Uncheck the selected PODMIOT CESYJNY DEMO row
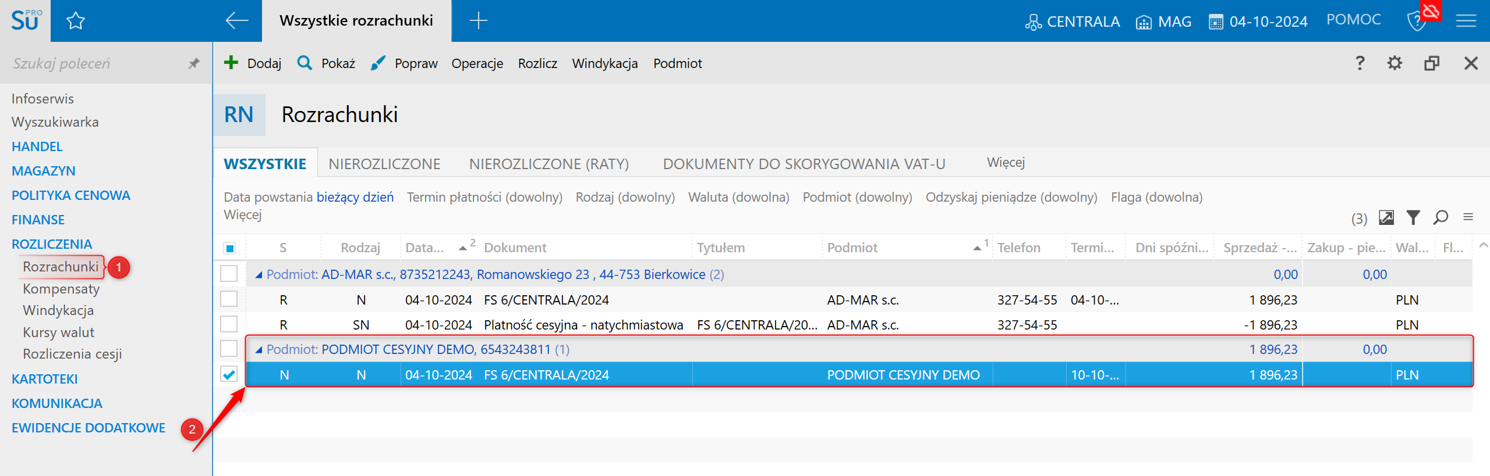1490x476 pixels. [229, 375]
